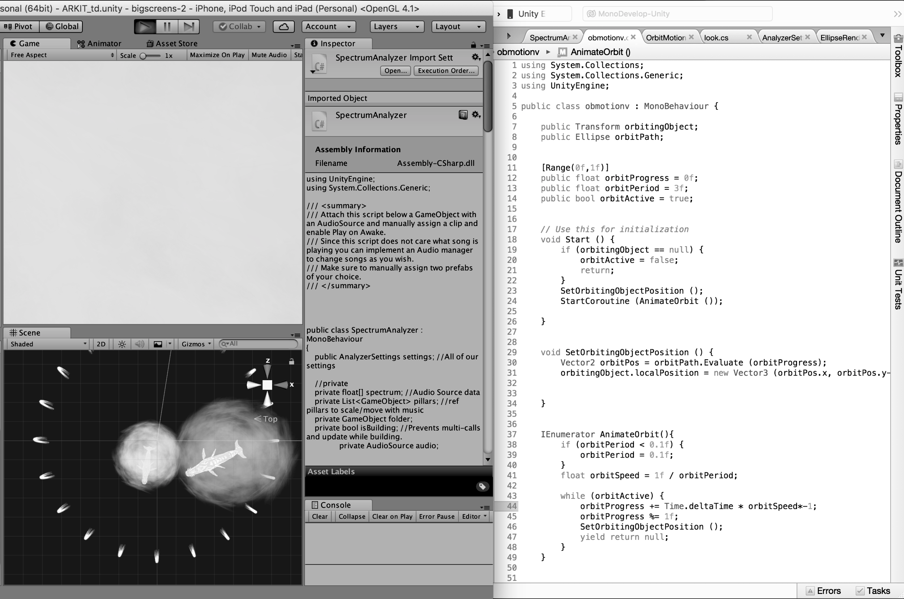The width and height of the screenshot is (904, 599).
Task: Toggle Error Pause in Console
Action: pyautogui.click(x=436, y=517)
